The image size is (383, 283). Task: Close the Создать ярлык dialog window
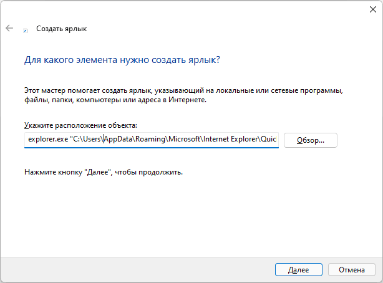pyautogui.click(x=373, y=9)
